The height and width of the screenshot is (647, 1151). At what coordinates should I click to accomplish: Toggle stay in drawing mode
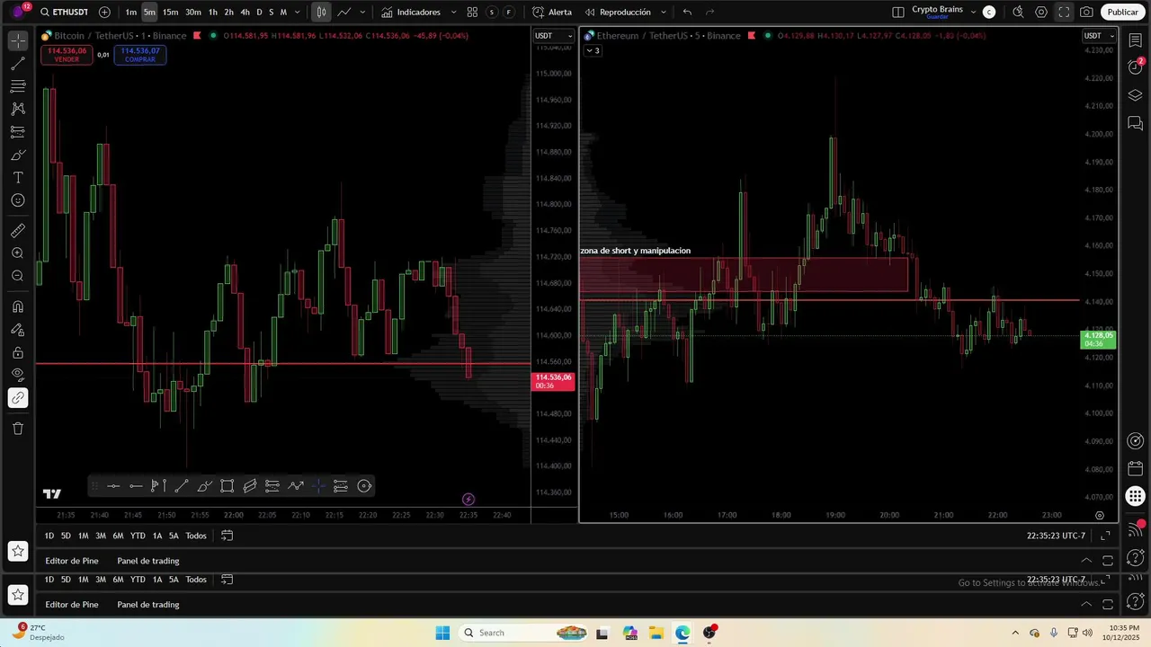coord(18,330)
